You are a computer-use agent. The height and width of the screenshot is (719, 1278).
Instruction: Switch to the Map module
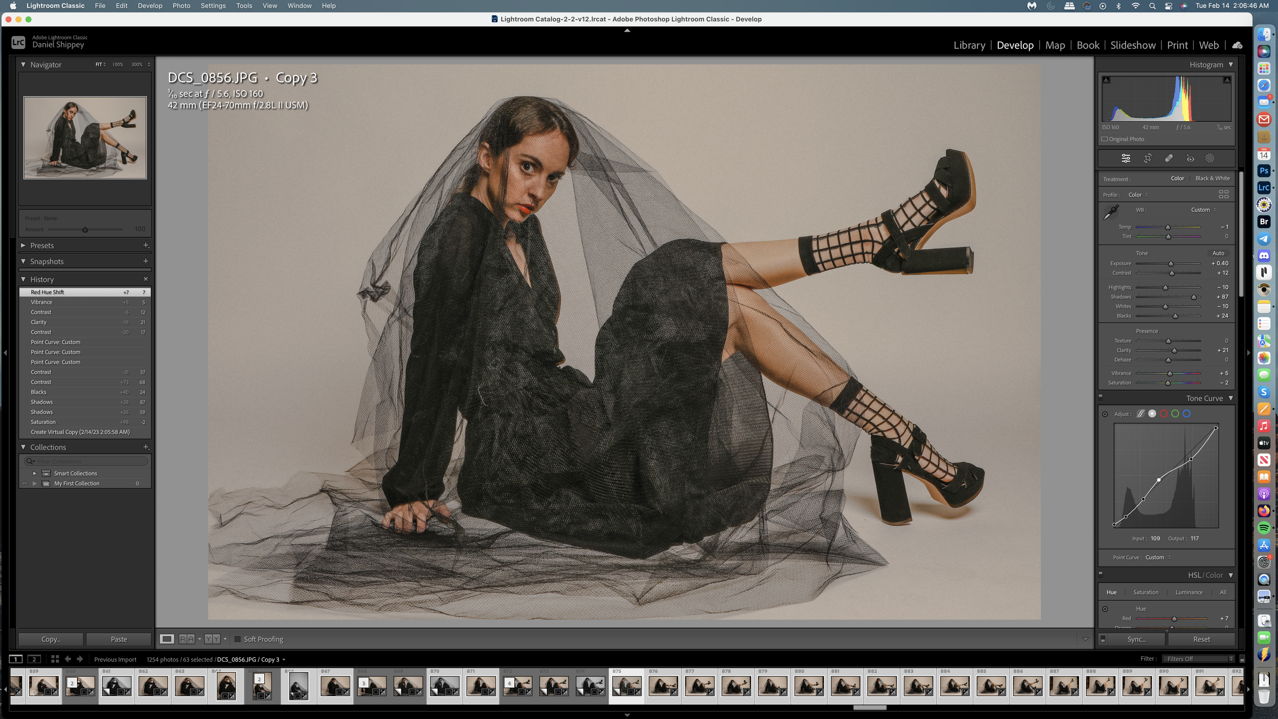click(1055, 45)
